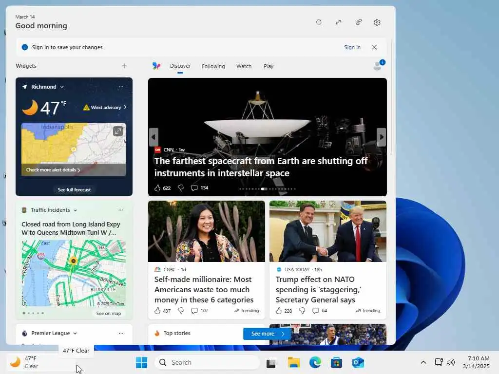The image size is (499, 374).
Task: Open the basketball story thumbnail
Action: (x=328, y=334)
